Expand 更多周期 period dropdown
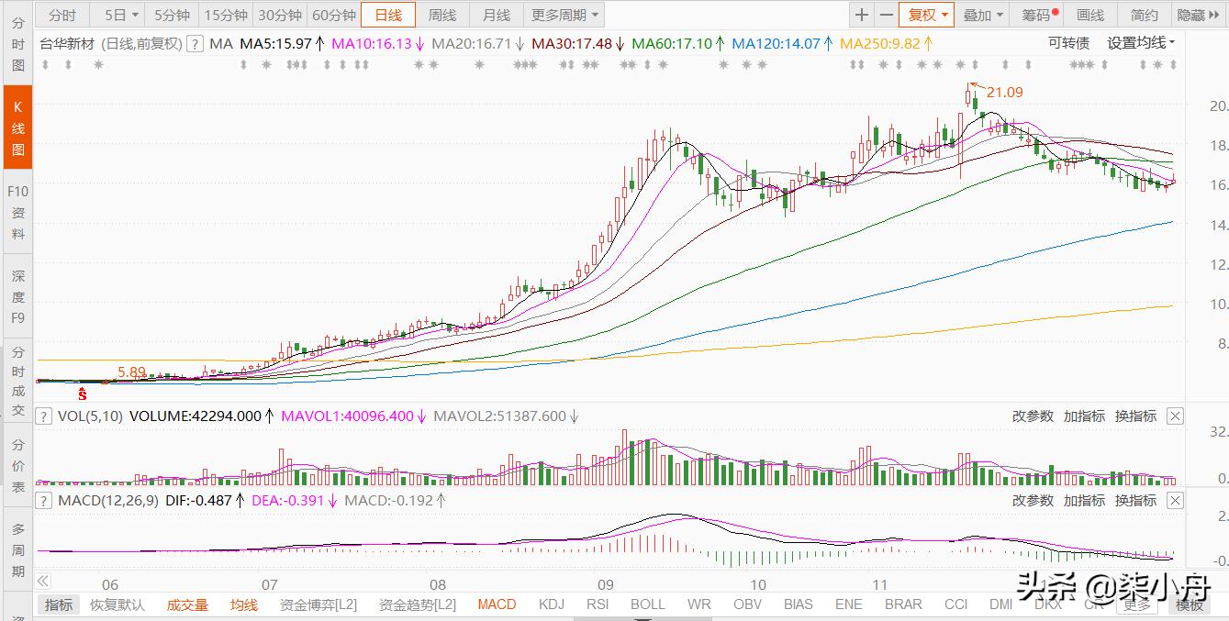The width and height of the screenshot is (1229, 621). click(x=564, y=15)
